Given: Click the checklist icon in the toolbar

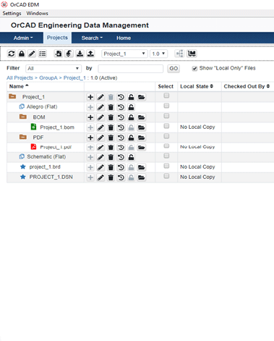Looking at the screenshot, I should pos(43,54).
